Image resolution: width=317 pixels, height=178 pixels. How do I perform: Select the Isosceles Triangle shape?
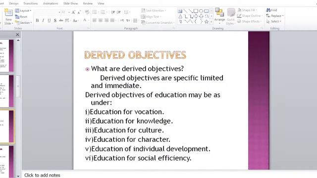click(x=180, y=16)
